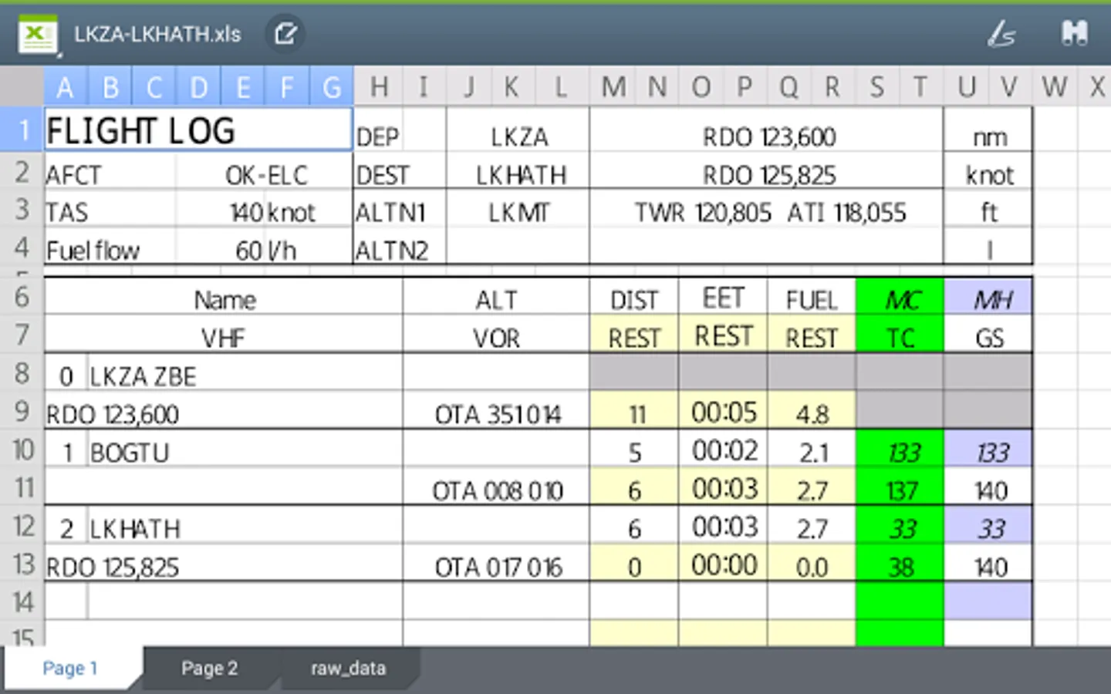This screenshot has height=694, width=1111.
Task: Switch to Page 2 sheet tab
Action: [x=209, y=669]
